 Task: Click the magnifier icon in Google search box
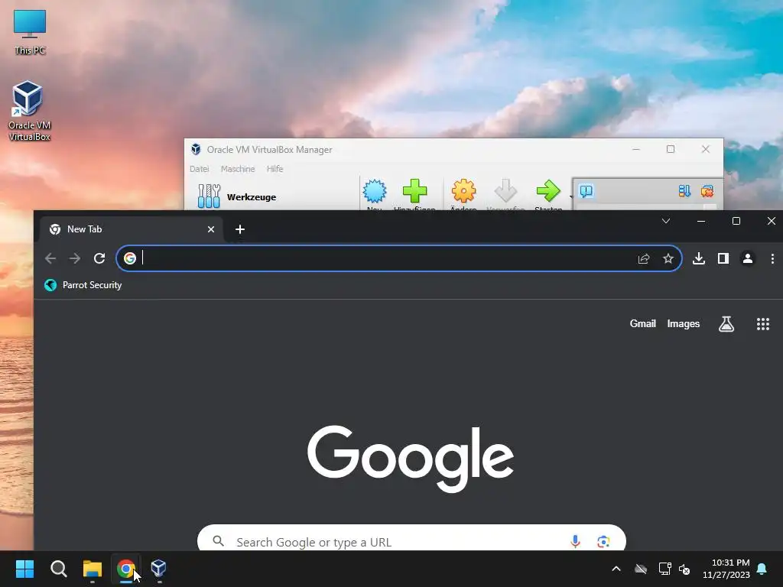coord(218,541)
